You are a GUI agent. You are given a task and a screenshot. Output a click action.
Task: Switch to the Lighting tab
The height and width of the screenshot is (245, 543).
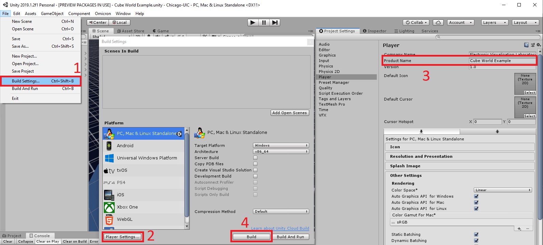tap(404, 31)
